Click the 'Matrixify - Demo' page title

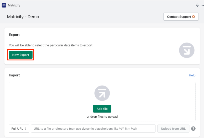[23, 17]
